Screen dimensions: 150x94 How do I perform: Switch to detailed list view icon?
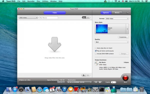click(x=84, y=18)
